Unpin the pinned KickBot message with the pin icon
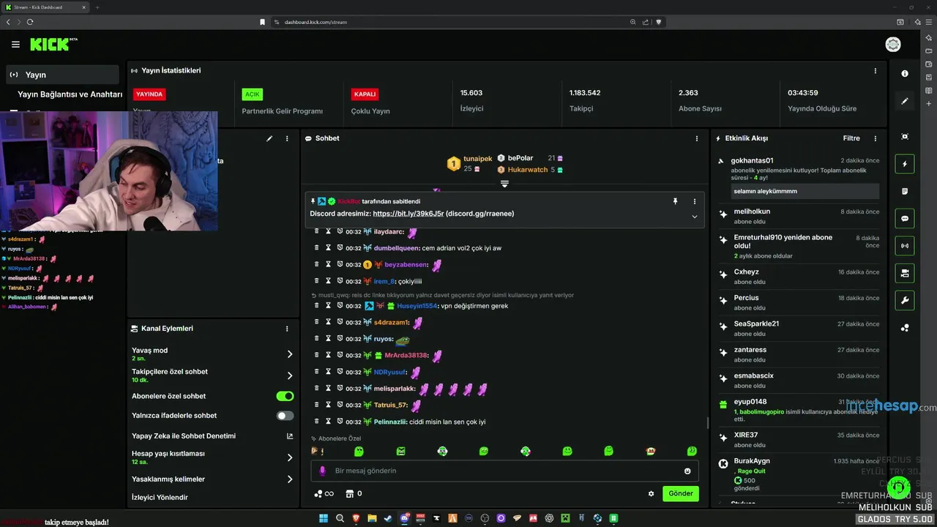Image resolution: width=937 pixels, height=527 pixels. (676, 201)
